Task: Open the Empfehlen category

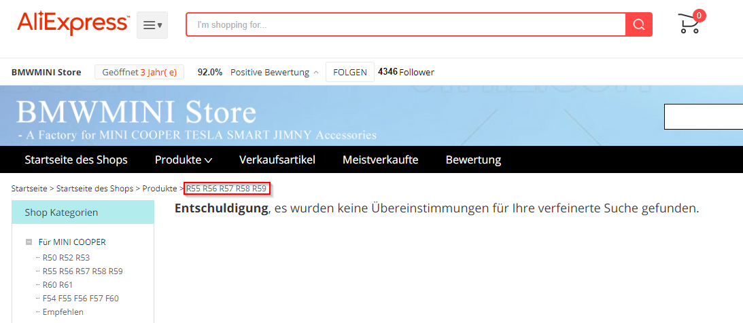Action: (63, 312)
